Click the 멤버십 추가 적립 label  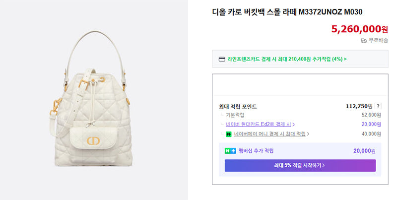(256, 151)
